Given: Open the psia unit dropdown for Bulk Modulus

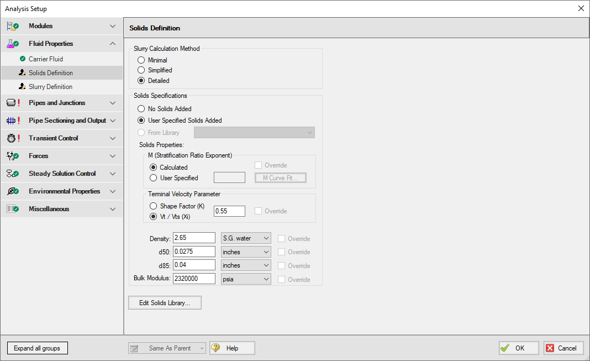Looking at the screenshot, I should pos(245,279).
